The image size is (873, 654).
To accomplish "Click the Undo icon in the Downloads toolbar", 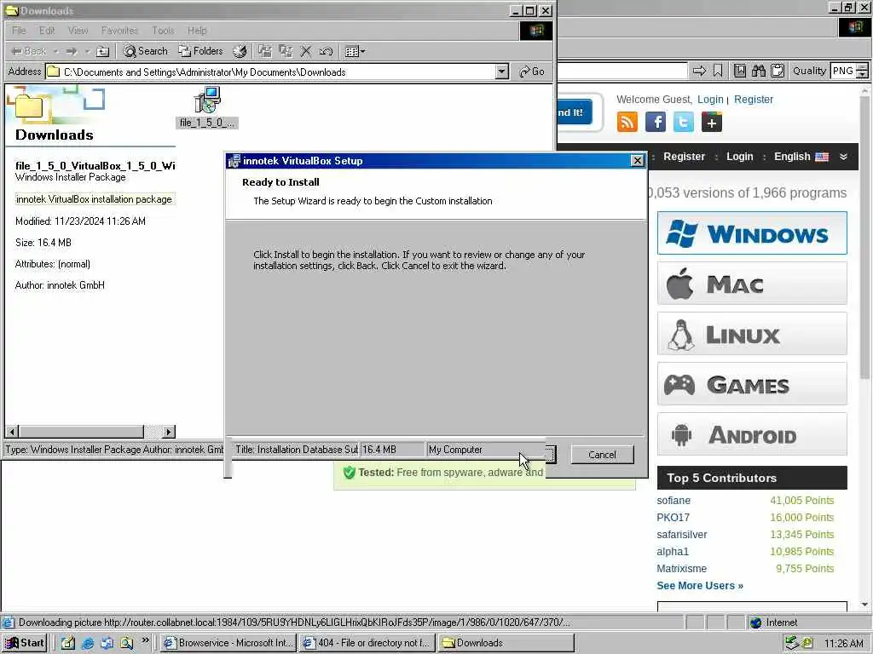I will [326, 51].
